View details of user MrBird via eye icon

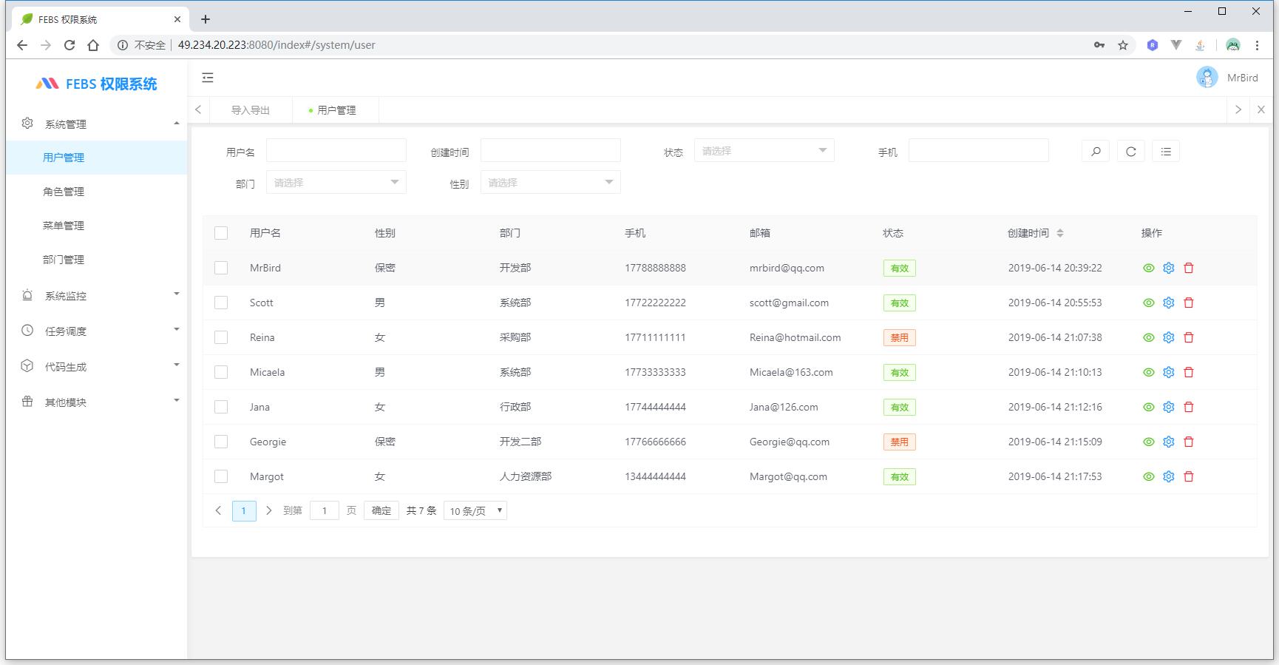1148,268
